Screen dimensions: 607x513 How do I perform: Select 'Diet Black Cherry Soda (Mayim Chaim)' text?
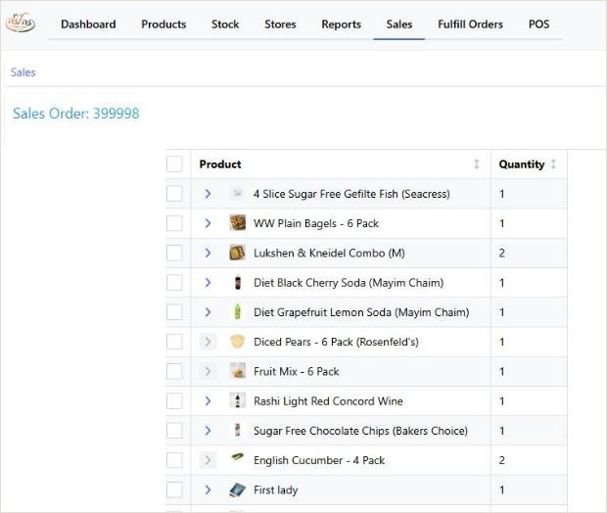coord(349,283)
